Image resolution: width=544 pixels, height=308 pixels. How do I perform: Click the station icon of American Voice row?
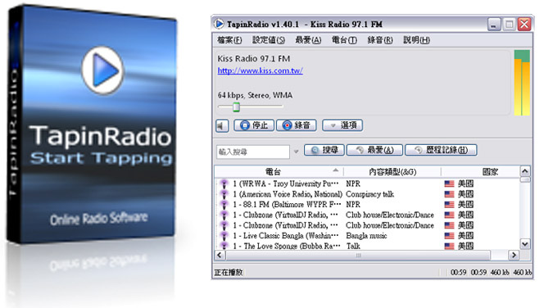click(x=224, y=194)
